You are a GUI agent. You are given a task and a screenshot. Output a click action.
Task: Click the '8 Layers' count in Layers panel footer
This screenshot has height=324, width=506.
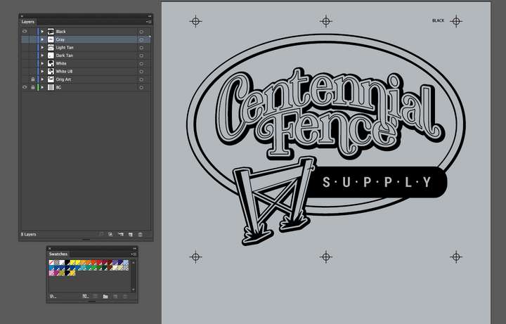28,234
